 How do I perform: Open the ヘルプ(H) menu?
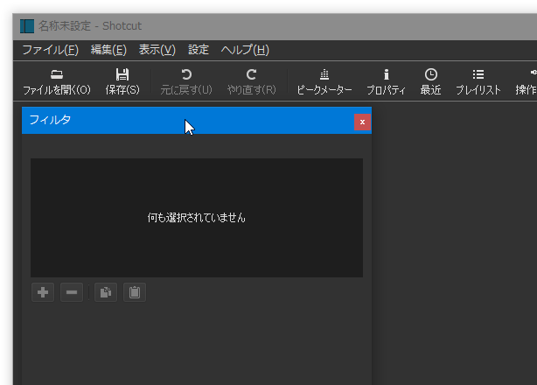245,50
